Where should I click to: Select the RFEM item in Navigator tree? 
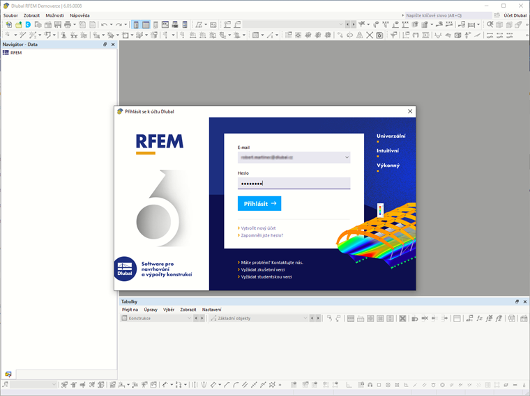[16, 53]
